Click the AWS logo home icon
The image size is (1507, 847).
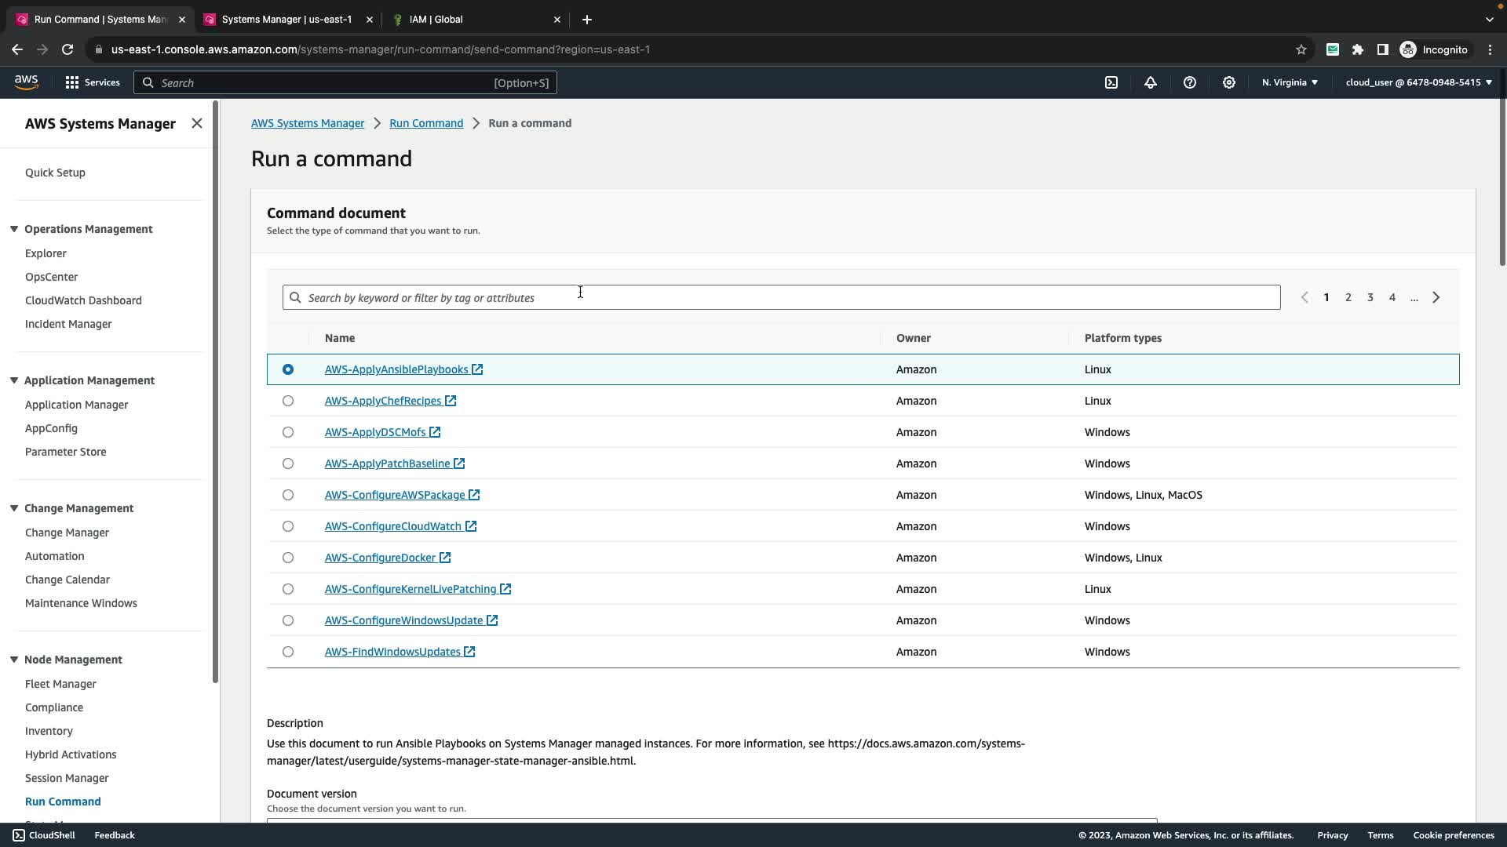click(26, 82)
